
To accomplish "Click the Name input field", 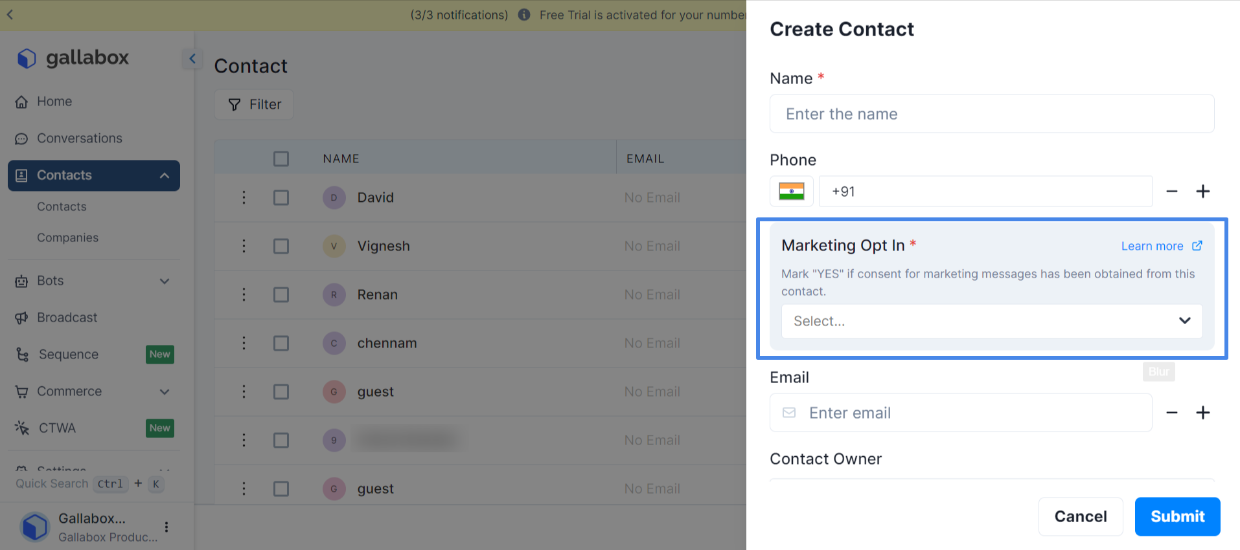I will [x=991, y=114].
